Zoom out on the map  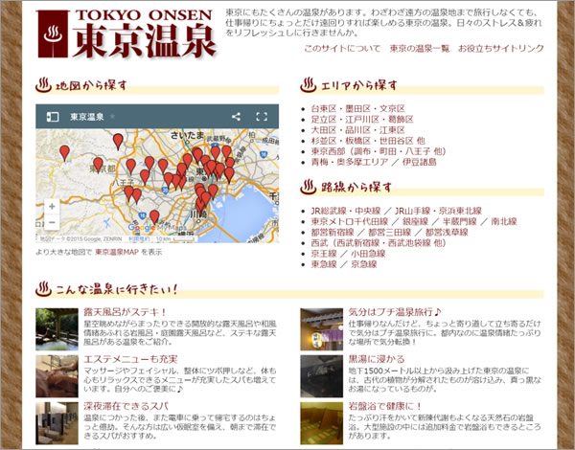[x=51, y=222]
